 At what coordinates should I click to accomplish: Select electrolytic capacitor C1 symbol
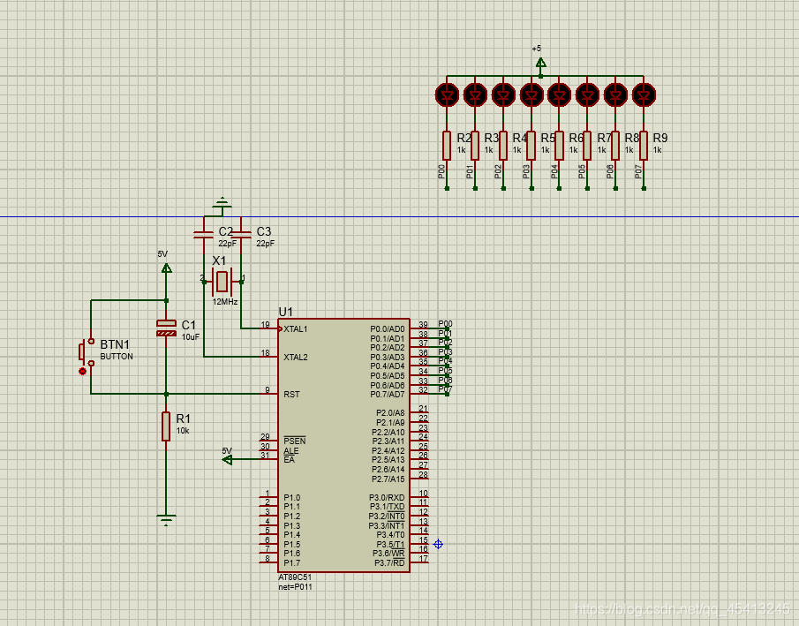tap(166, 328)
